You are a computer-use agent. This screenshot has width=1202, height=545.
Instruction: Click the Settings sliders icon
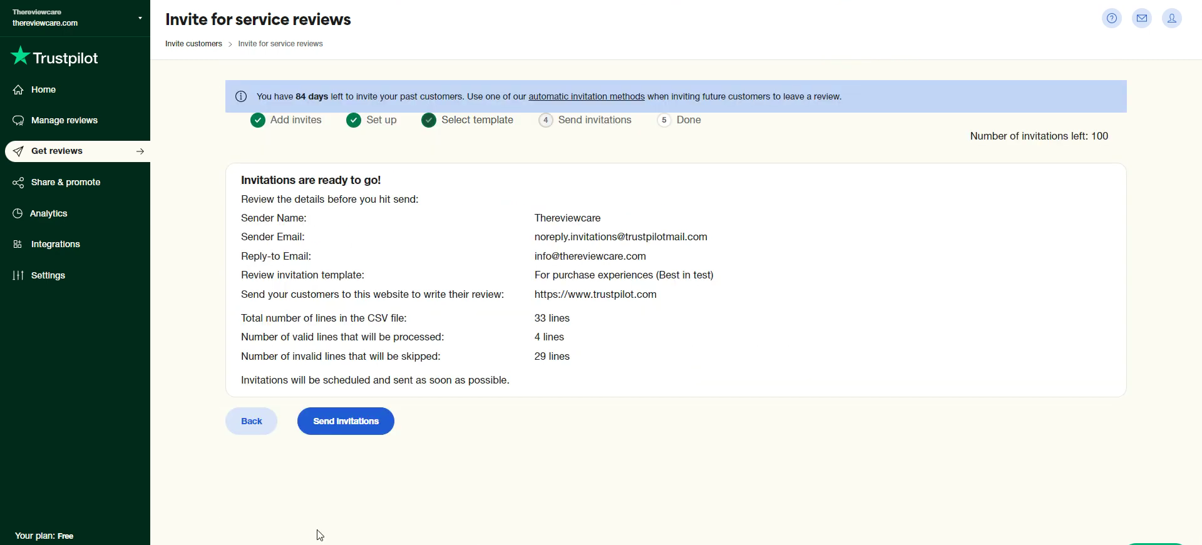(19, 275)
